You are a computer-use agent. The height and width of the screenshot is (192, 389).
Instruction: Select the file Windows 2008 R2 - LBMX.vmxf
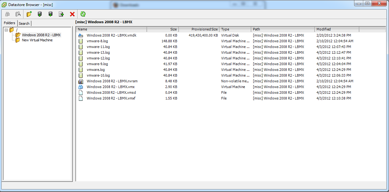(111, 98)
